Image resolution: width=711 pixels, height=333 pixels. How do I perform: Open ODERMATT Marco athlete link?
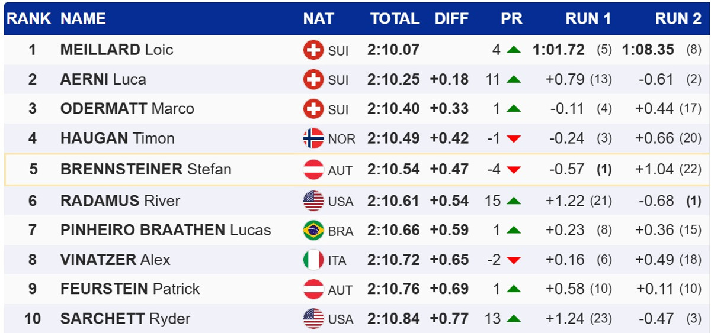[127, 109]
